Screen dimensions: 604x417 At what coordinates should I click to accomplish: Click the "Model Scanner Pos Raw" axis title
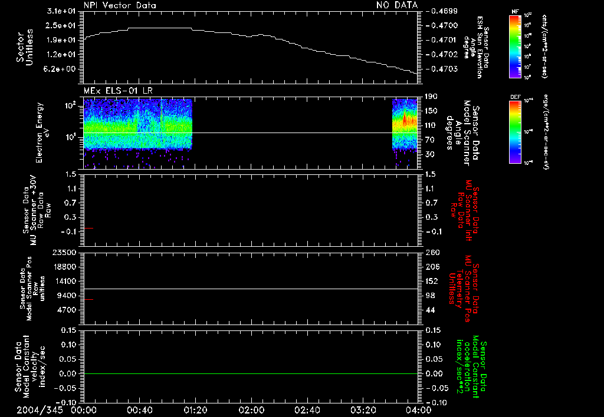(33, 289)
